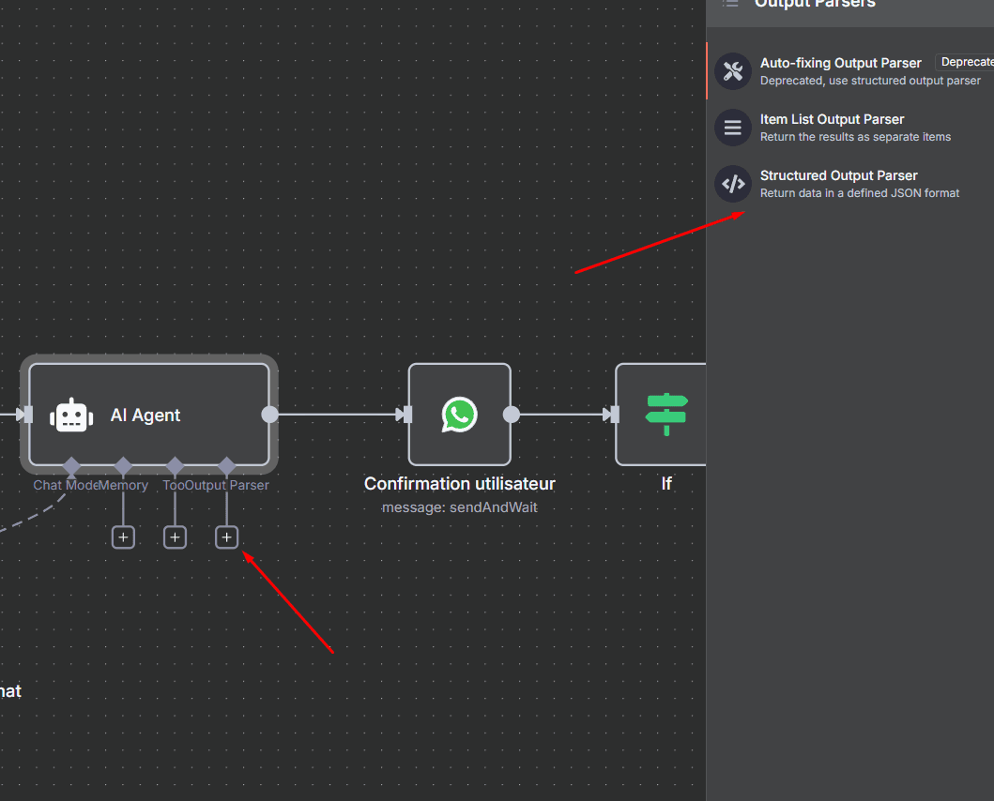Image resolution: width=994 pixels, height=801 pixels.
Task: Click the Output Parser diamond connector
Action: point(226,466)
